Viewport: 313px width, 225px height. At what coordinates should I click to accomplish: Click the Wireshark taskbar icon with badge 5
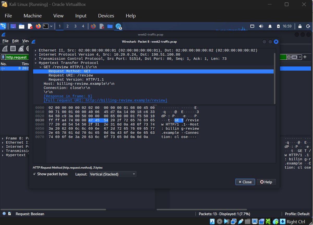[118, 26]
